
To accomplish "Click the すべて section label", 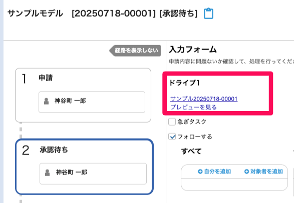I will click(191, 151).
